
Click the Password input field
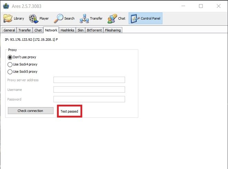(89, 99)
